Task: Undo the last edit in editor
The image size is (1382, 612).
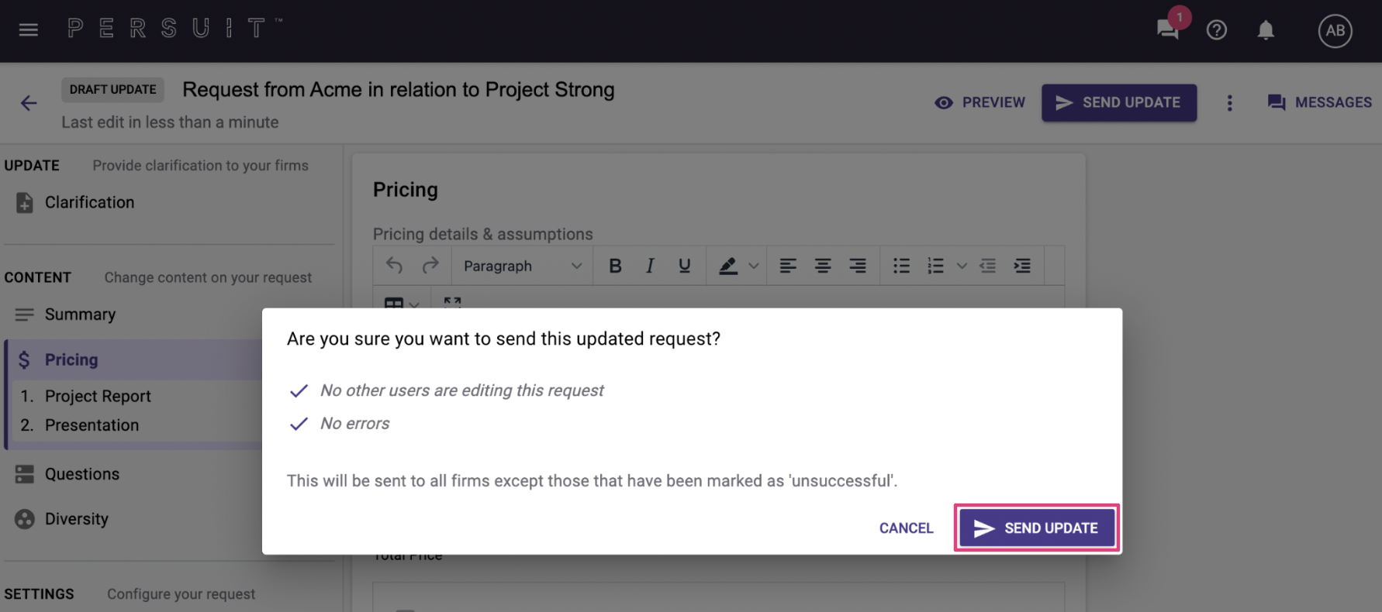Action: tap(394, 266)
